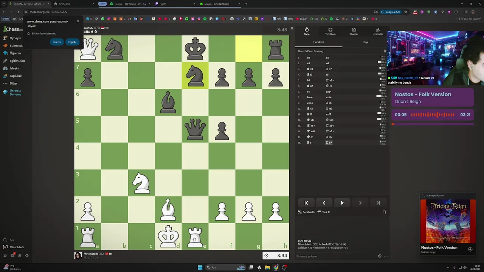
Task: Offer a draw with Beraberlik
Action: pos(306,212)
